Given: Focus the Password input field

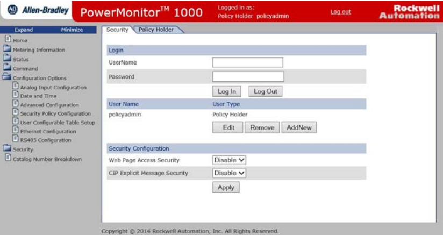Looking at the screenshot, I should coord(247,76).
